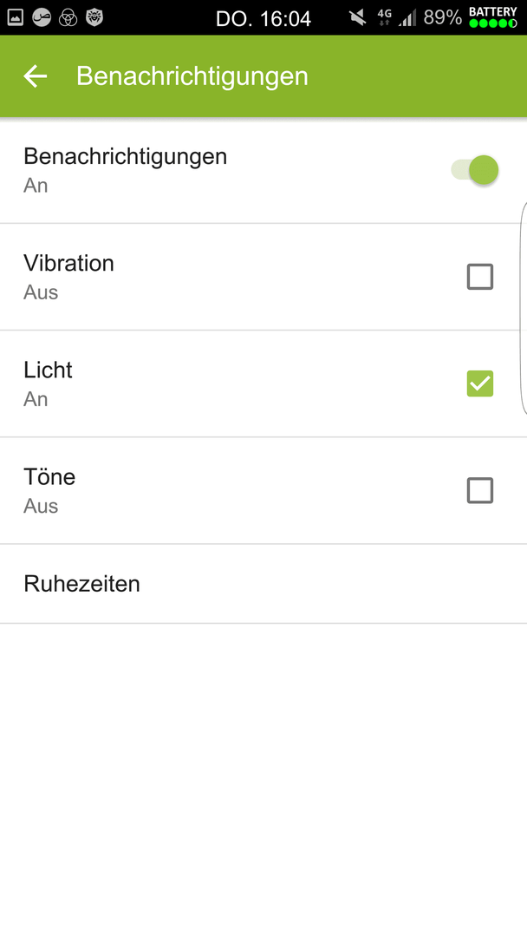527x937 pixels.
Task: Select the Vibration row label
Action: 68,263
